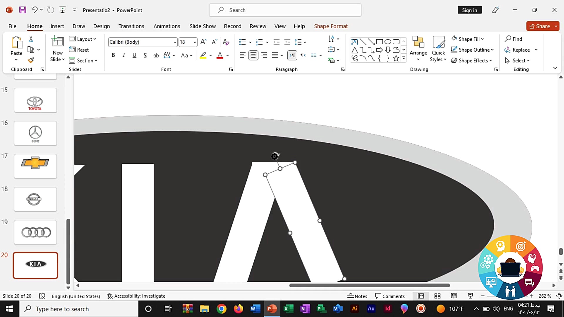Click Accessibility: Investigate in status bar
Screen dimensions: 564x317
tap(136, 296)
